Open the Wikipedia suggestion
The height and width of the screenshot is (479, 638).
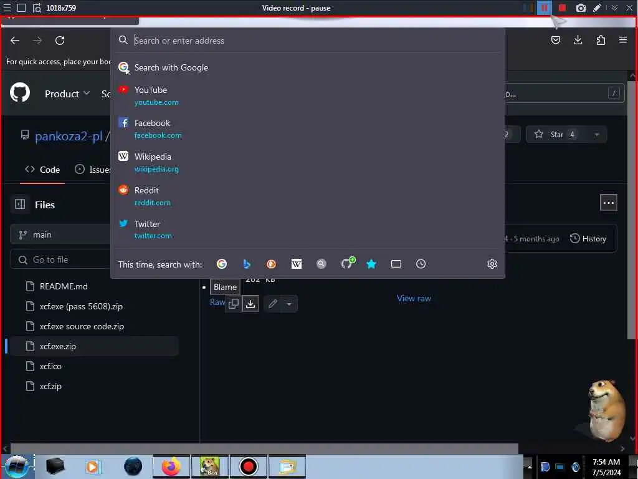click(308, 163)
